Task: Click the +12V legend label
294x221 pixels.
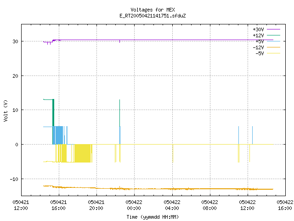Action: tap(258, 35)
